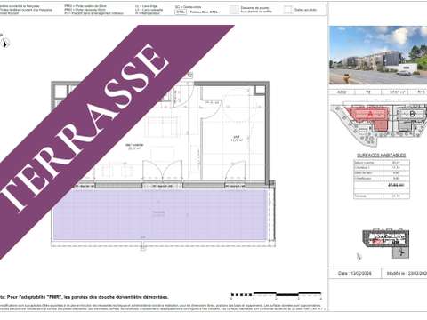427x320 pixels.
Task: Click the bold total surface value
Action: coord(396,186)
